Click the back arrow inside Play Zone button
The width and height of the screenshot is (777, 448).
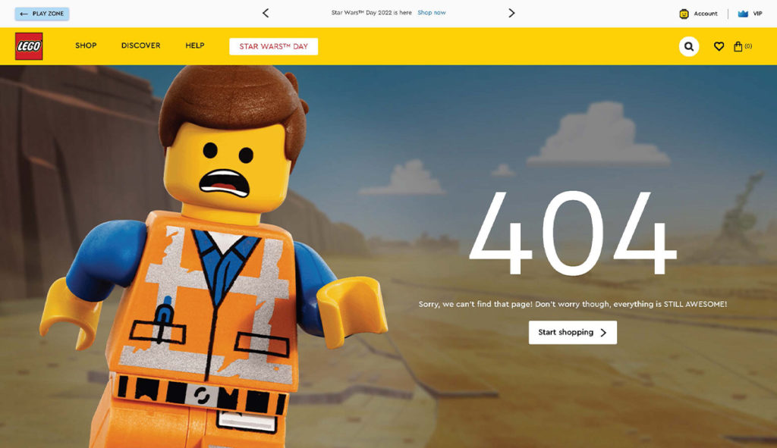(24, 14)
